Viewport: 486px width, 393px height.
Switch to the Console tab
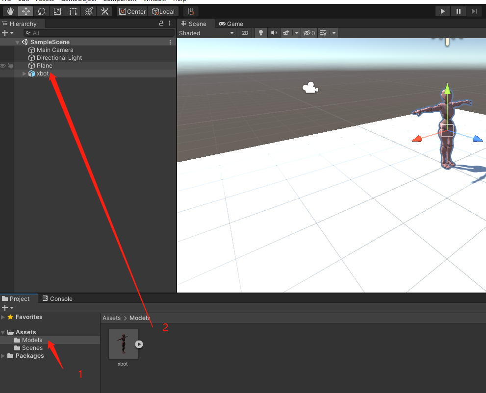click(x=57, y=299)
